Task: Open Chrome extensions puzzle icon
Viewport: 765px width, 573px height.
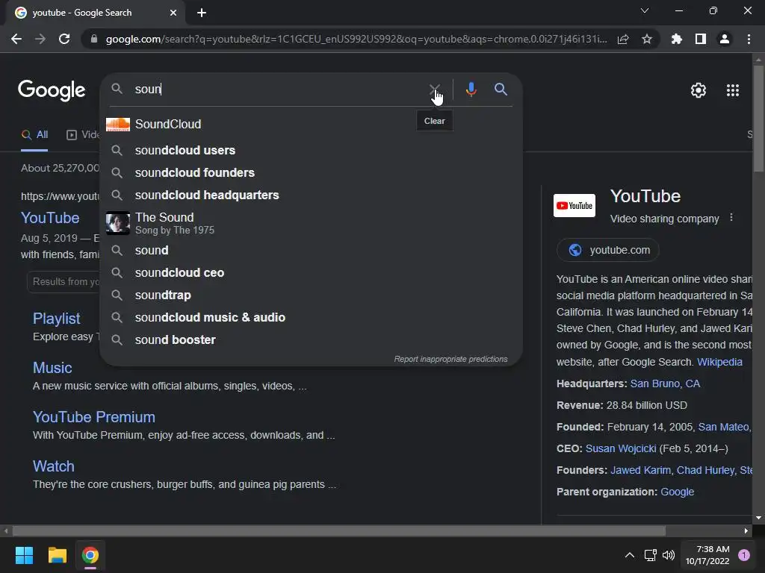Action: 676,39
